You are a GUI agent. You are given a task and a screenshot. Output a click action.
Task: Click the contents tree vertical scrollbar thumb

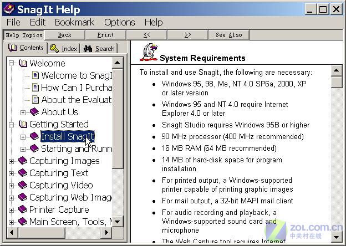point(118,119)
